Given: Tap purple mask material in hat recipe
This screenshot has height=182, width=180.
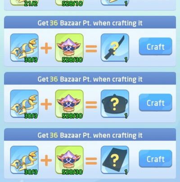Looking at the screenshot, I should point(69,104).
